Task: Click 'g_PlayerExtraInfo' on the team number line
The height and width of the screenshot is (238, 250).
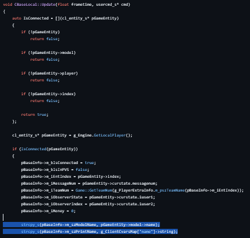Action: pos(134,190)
